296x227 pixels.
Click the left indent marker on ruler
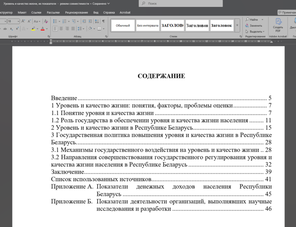point(51,42)
